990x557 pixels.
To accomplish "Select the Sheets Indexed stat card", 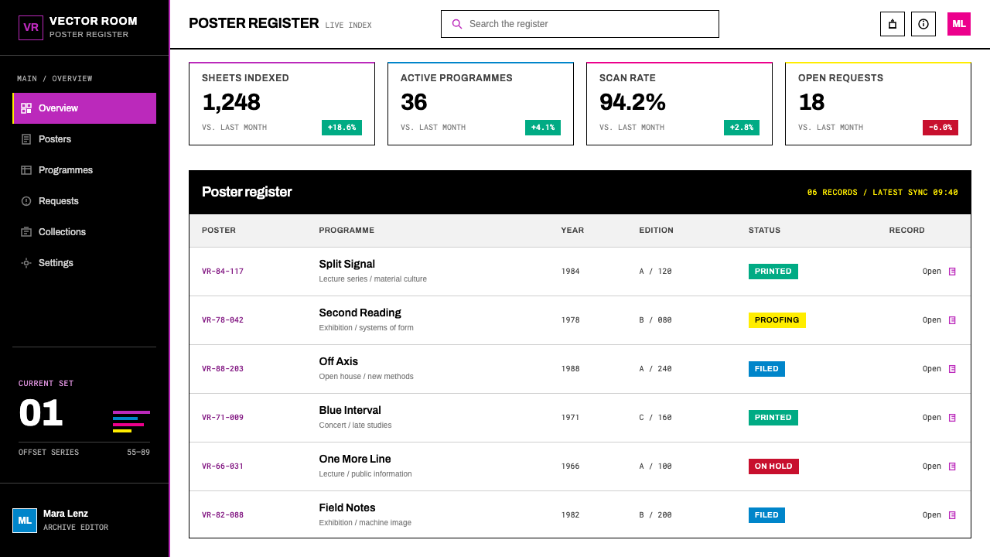I will pyautogui.click(x=282, y=104).
